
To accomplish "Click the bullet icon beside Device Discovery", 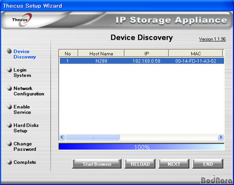I will coord(9,51).
